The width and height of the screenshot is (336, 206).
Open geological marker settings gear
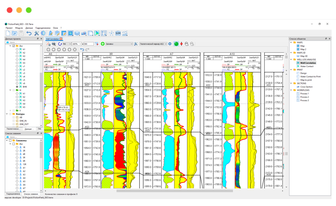click(x=170, y=44)
